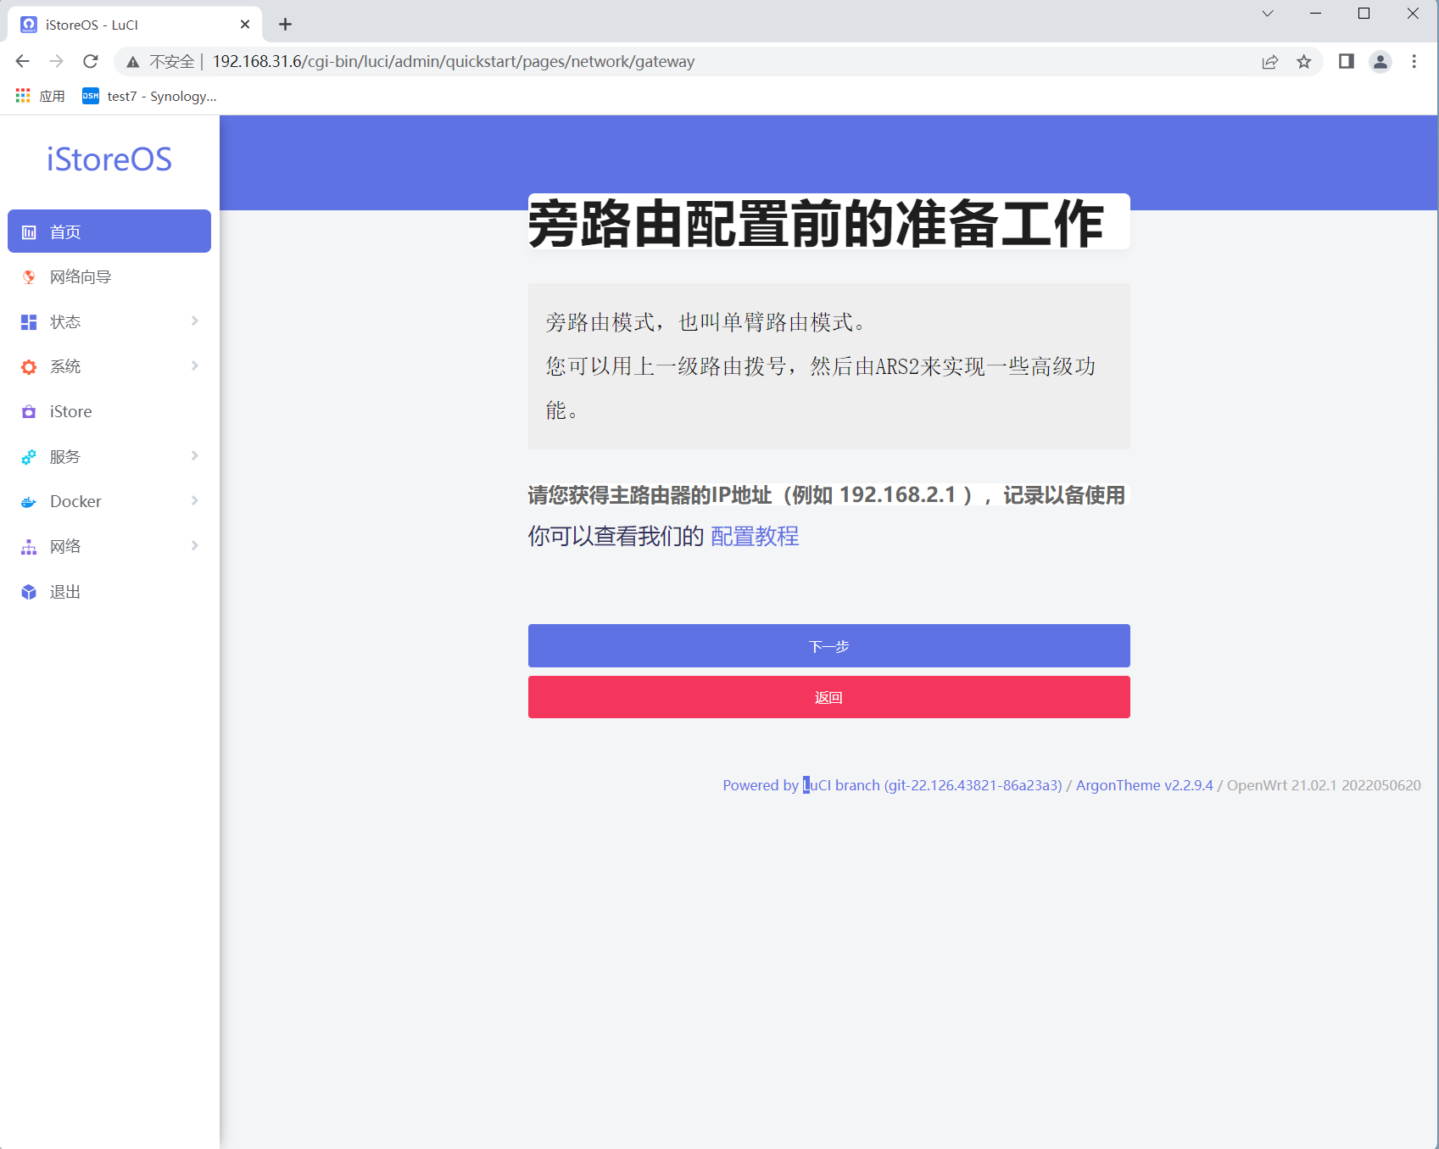Open a new browser tab with plus
The image size is (1439, 1149).
tap(286, 25)
